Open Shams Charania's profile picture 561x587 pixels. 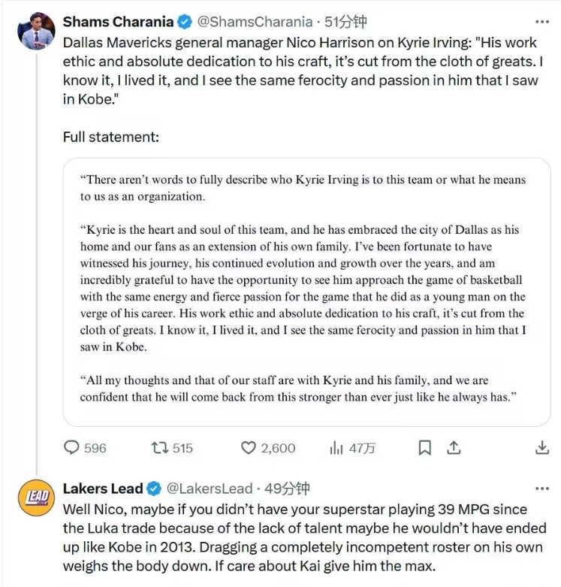[35, 31]
